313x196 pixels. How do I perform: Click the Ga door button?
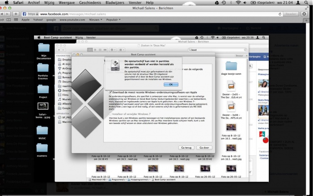204,148
